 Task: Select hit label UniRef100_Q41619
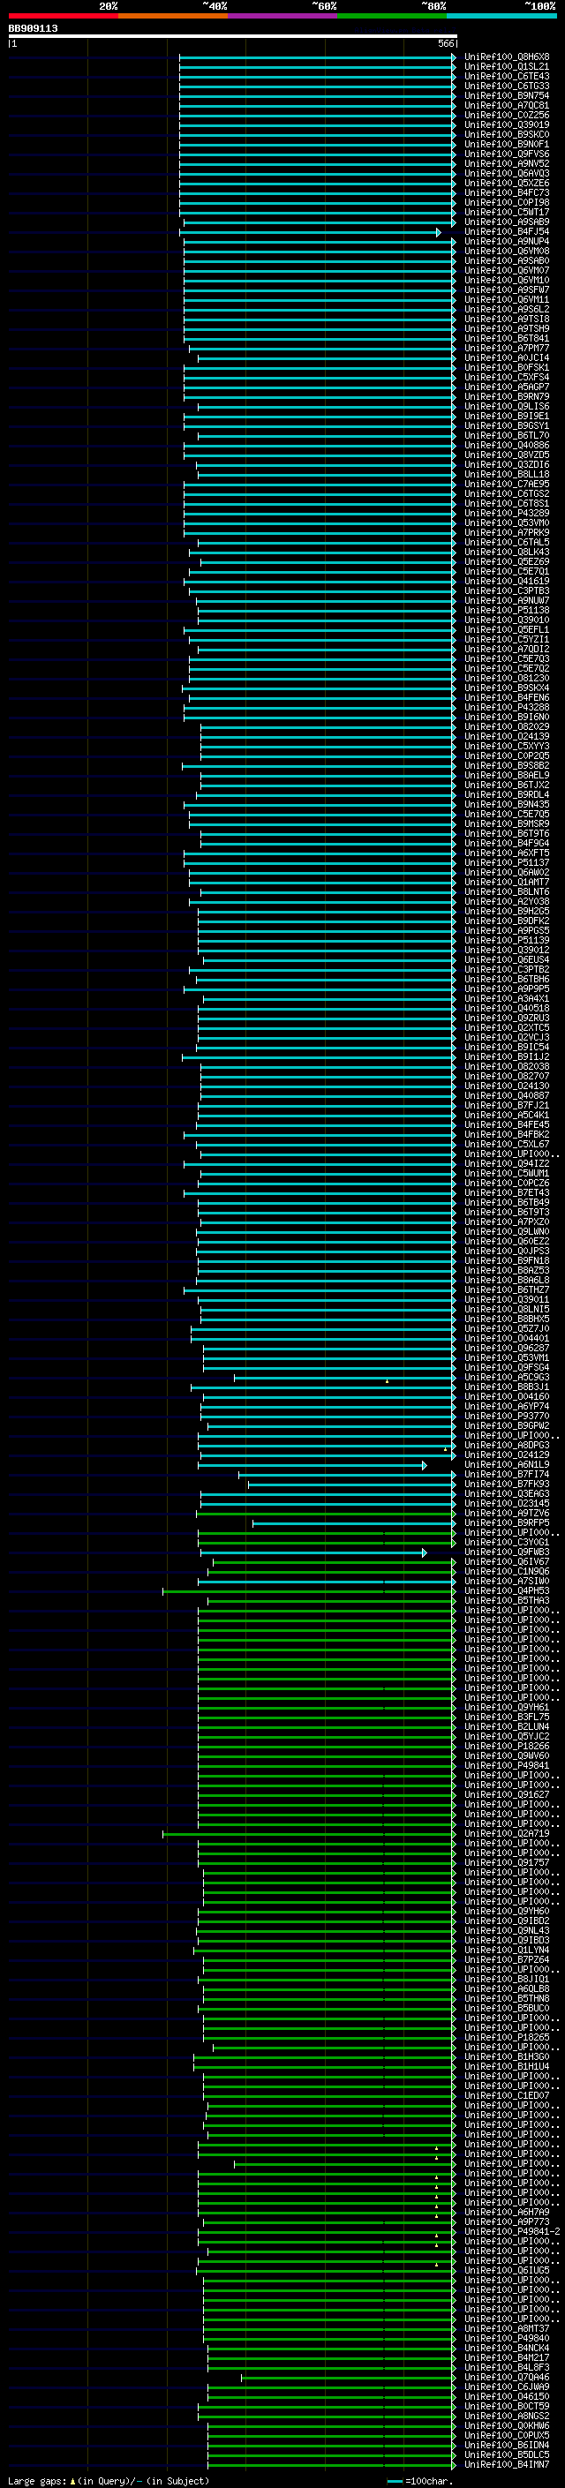[507, 581]
